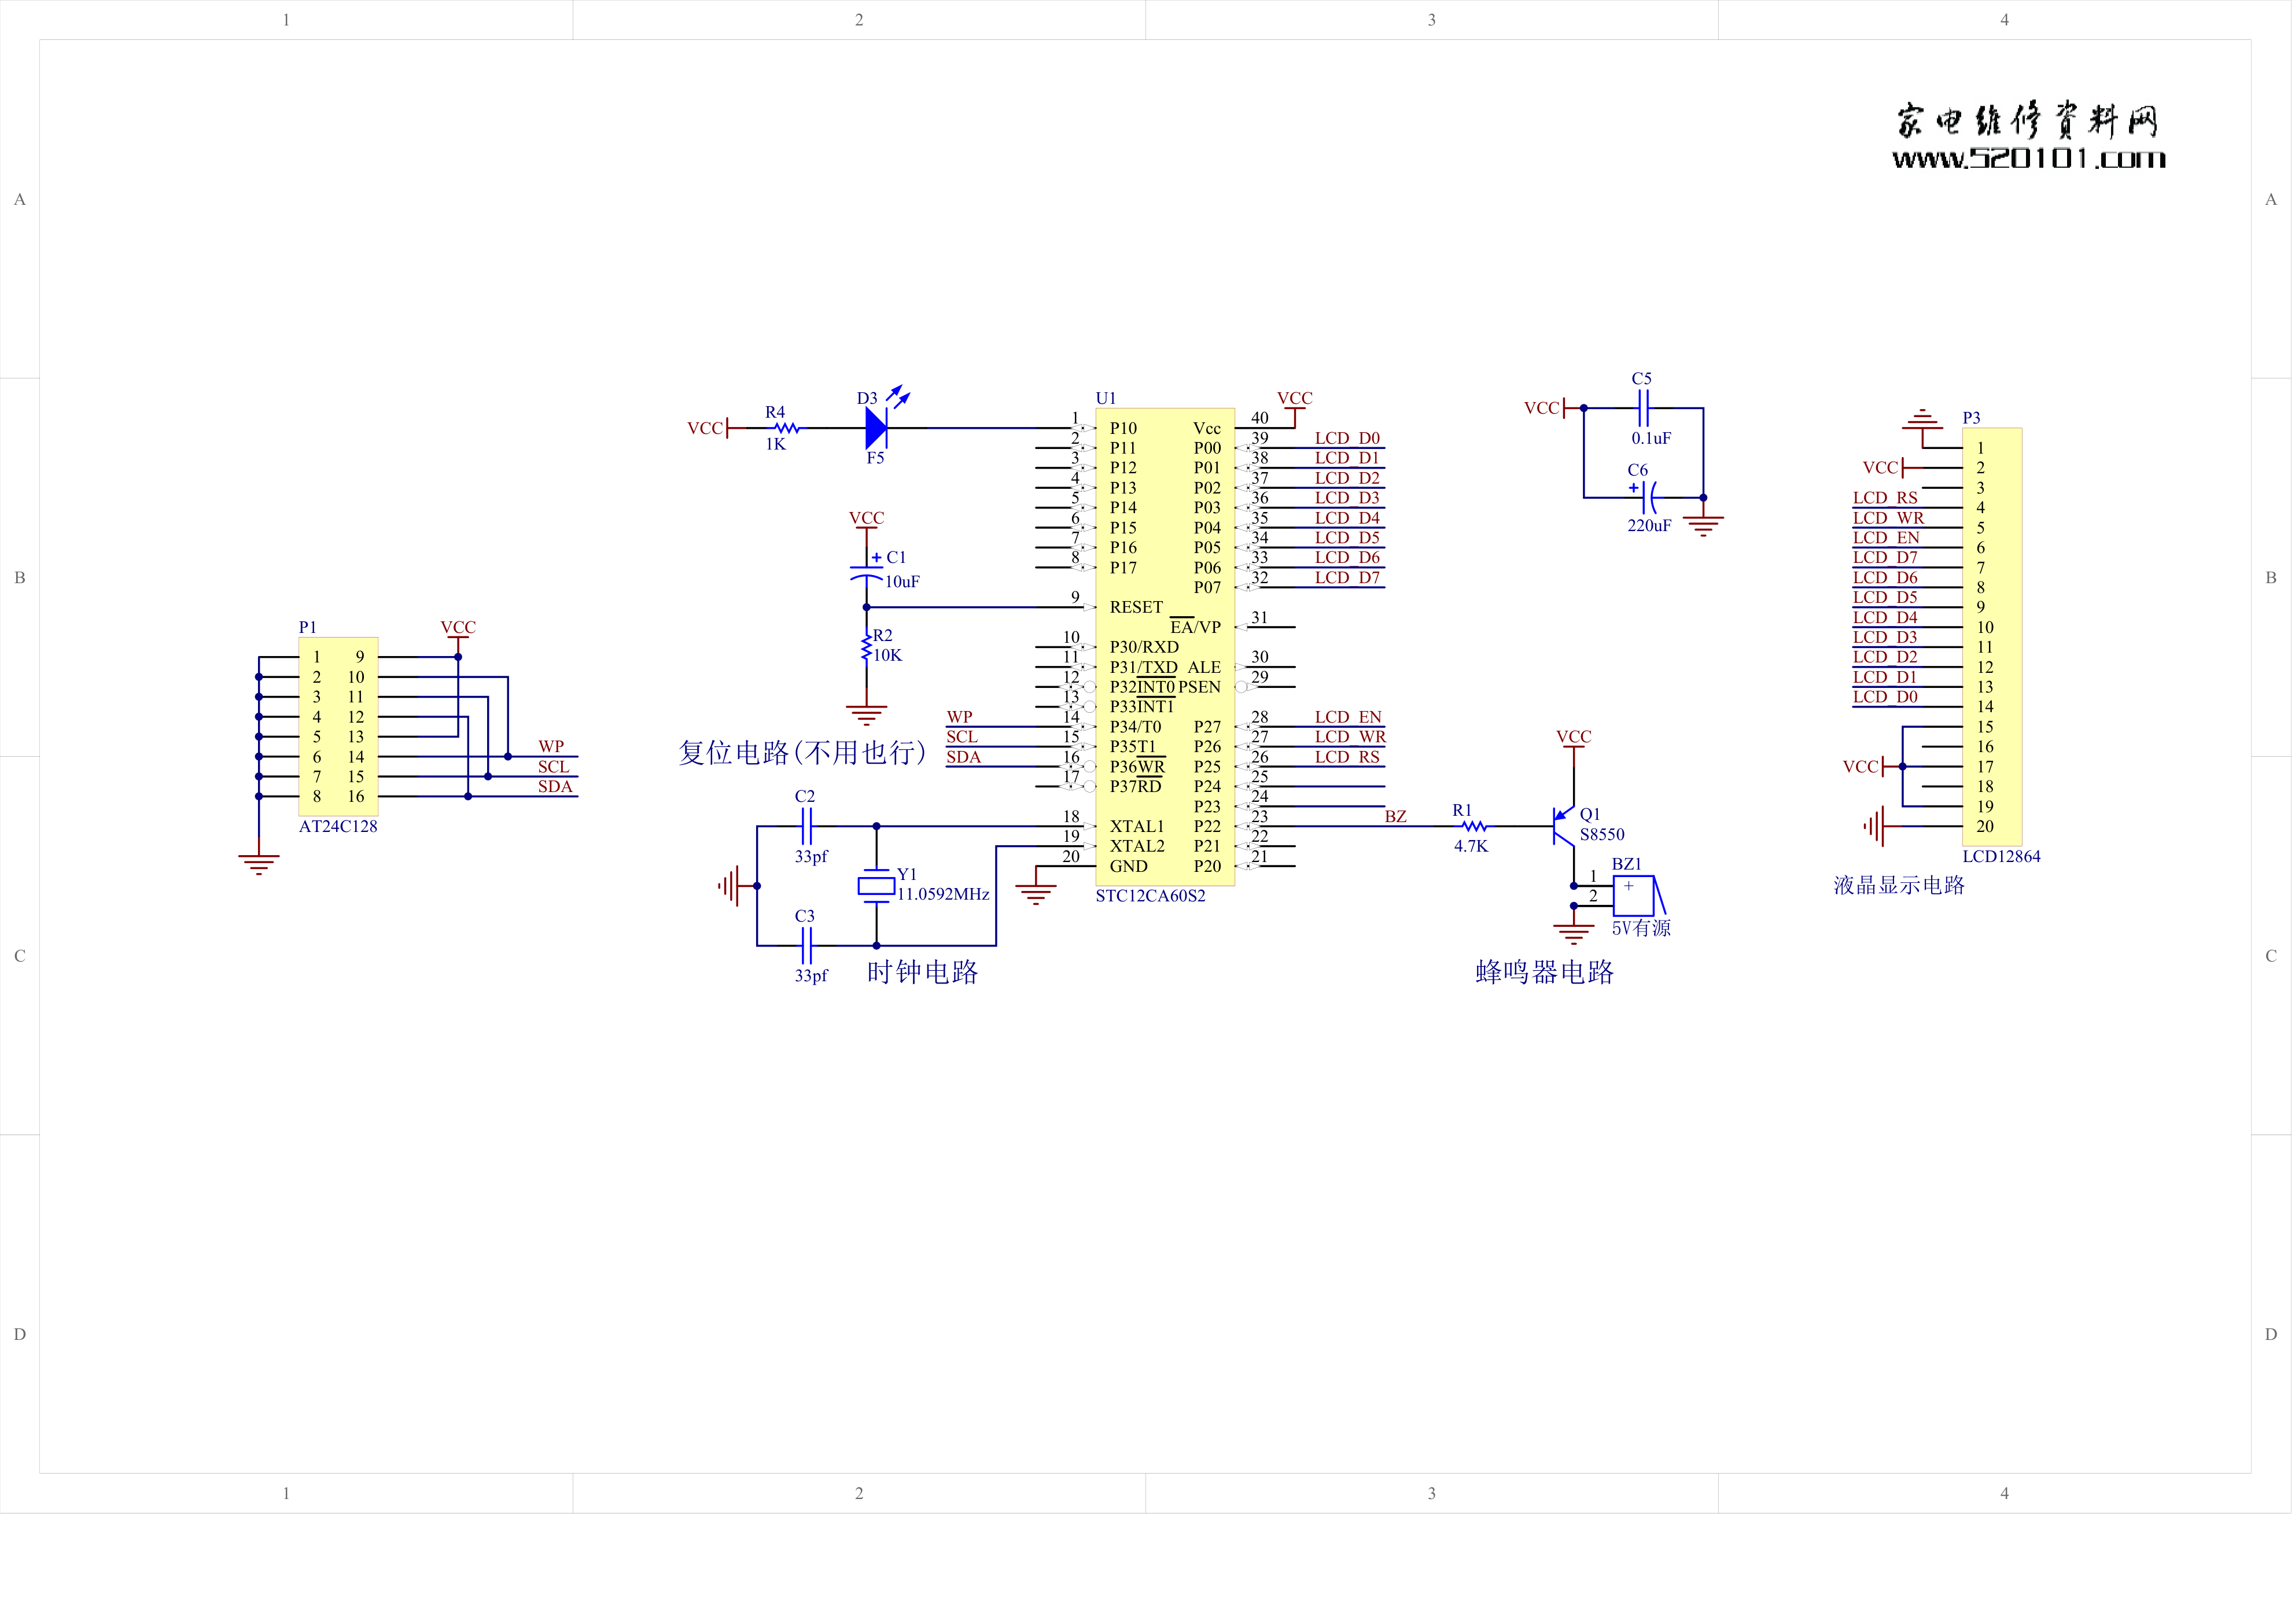
Task: Select the R2 10K resistor symbol
Action: (866, 647)
